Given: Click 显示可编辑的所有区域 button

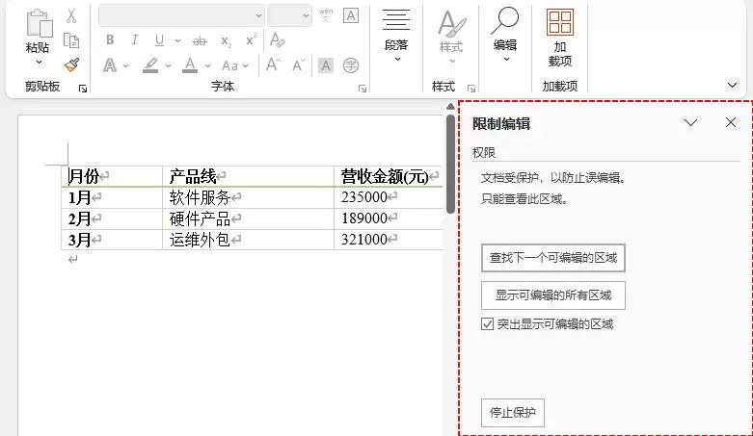Looking at the screenshot, I should (553, 295).
